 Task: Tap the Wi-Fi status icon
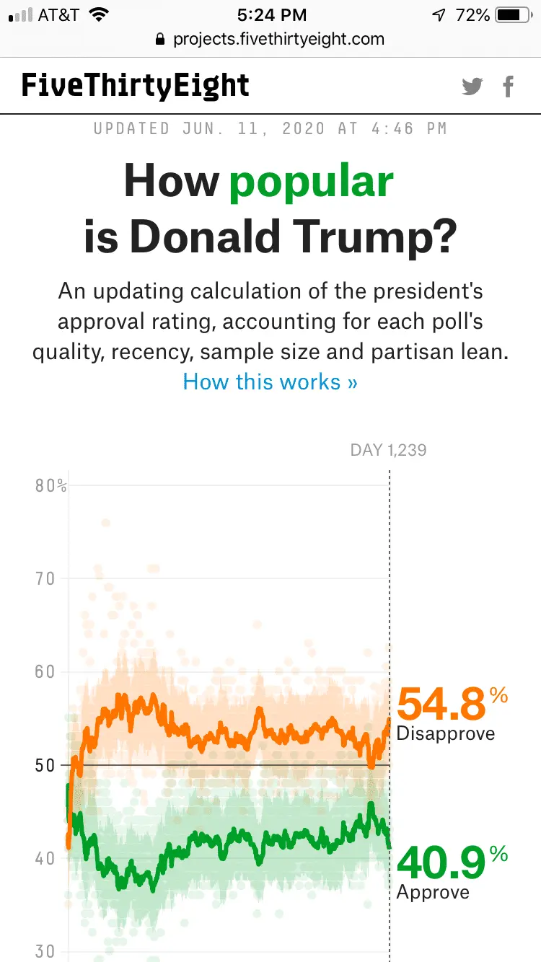tap(100, 14)
